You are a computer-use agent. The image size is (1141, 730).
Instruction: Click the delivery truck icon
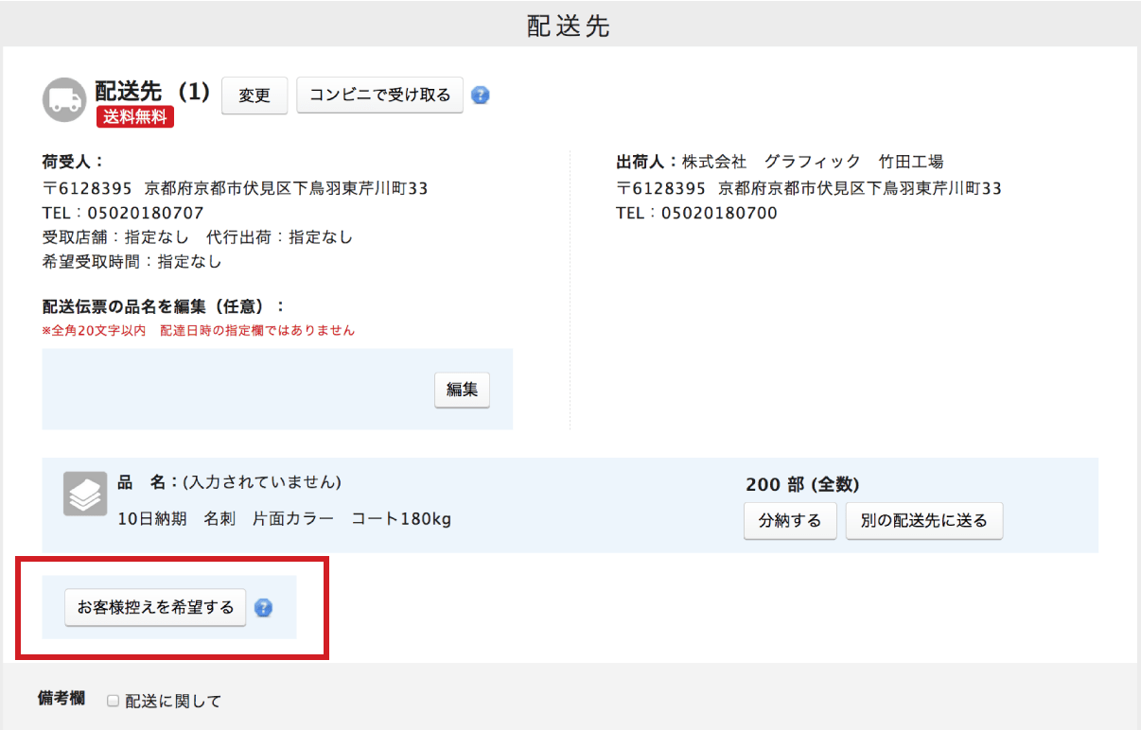point(64,100)
